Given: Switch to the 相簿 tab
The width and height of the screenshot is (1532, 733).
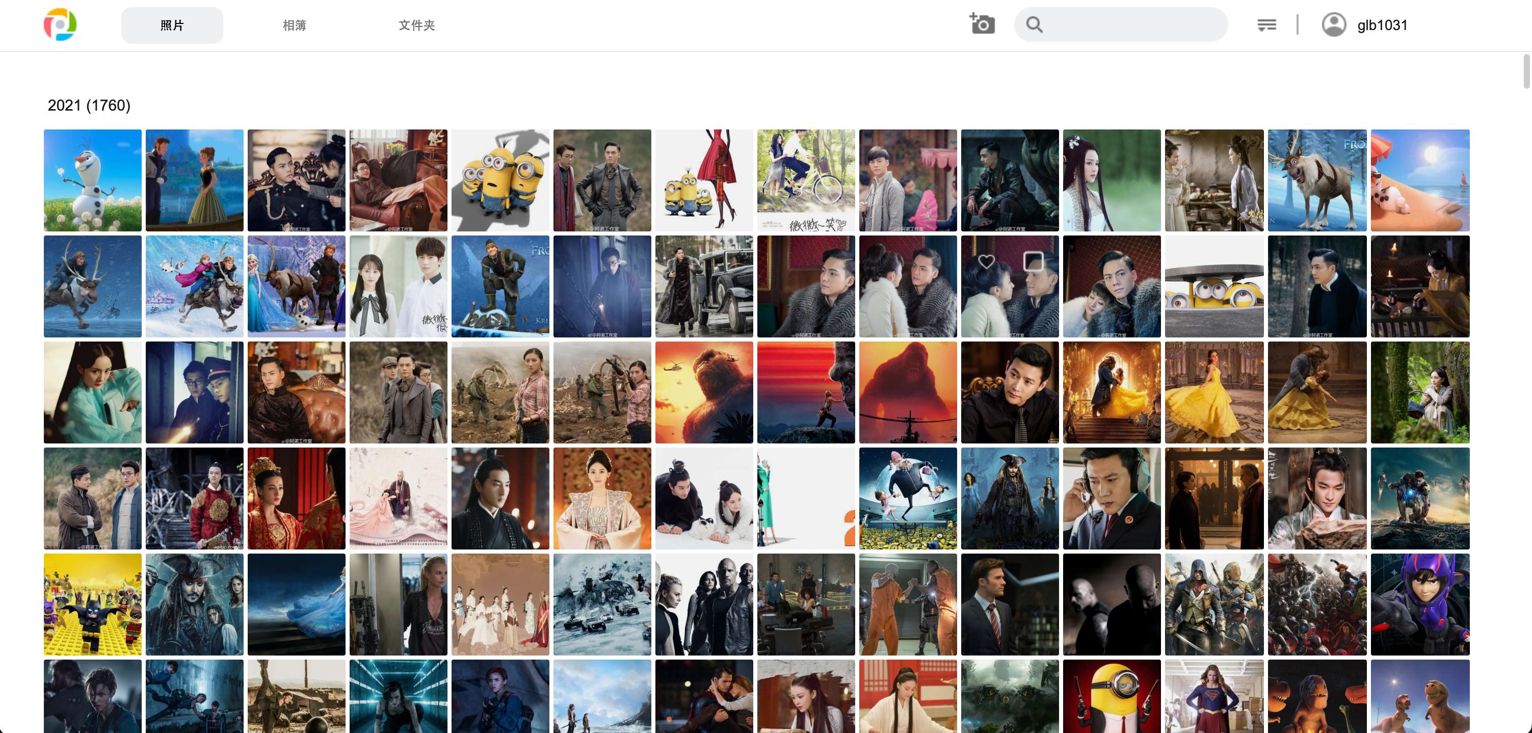Looking at the screenshot, I should tap(295, 25).
